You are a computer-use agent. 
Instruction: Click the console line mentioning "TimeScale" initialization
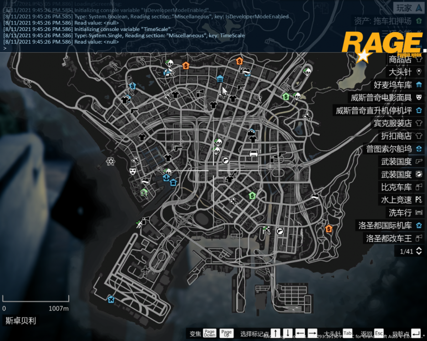(x=88, y=29)
